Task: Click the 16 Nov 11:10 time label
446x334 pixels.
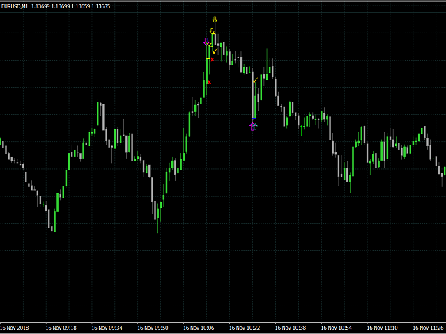Action: pos(383,328)
